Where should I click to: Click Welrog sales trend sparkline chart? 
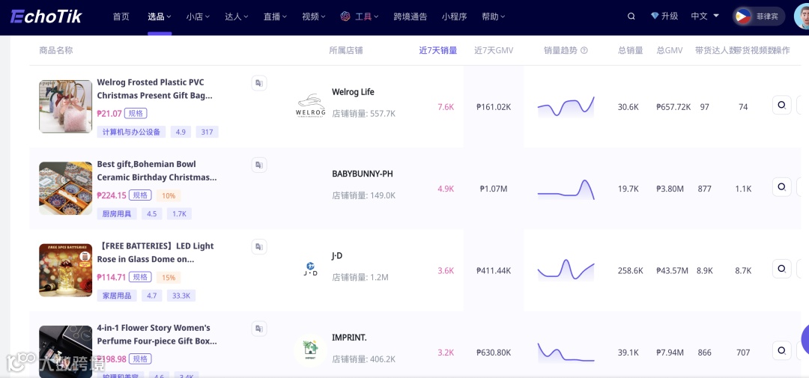point(566,106)
